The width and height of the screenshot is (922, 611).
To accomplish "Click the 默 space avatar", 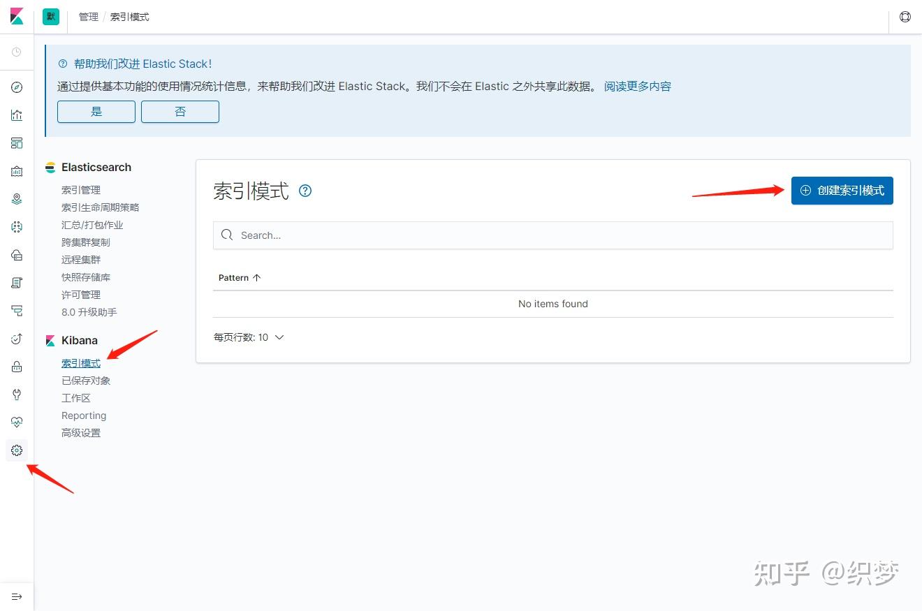I will point(50,16).
